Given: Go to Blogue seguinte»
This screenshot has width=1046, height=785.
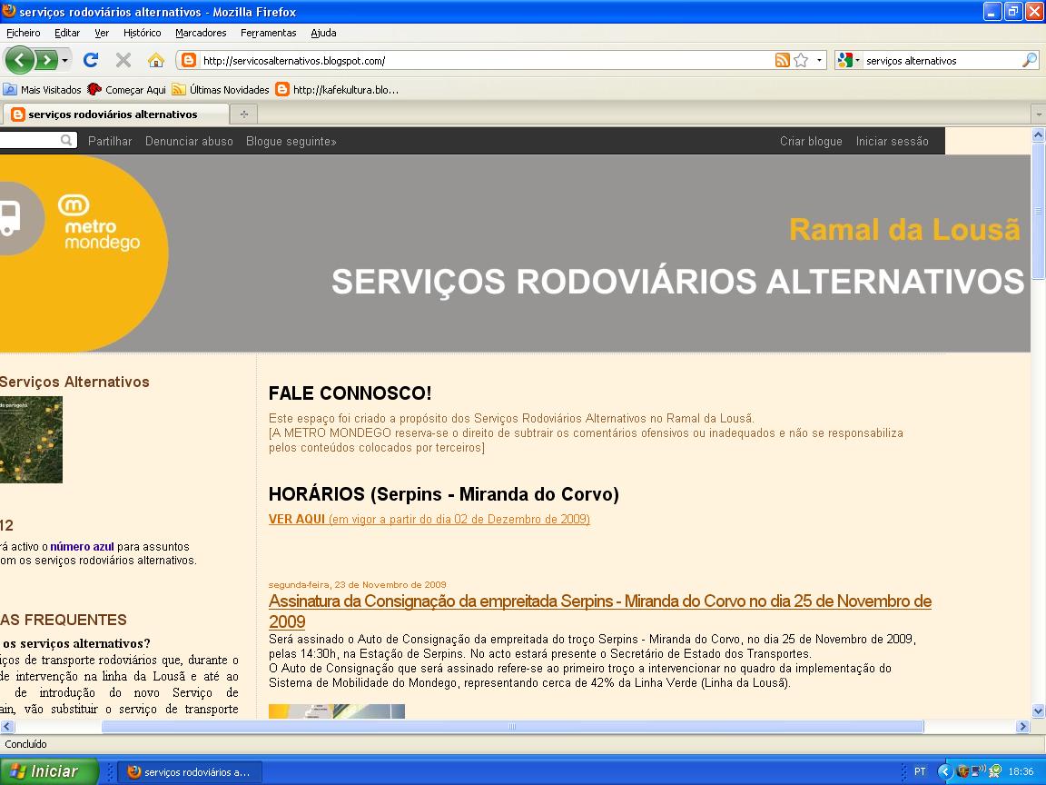Looking at the screenshot, I should pos(291,141).
